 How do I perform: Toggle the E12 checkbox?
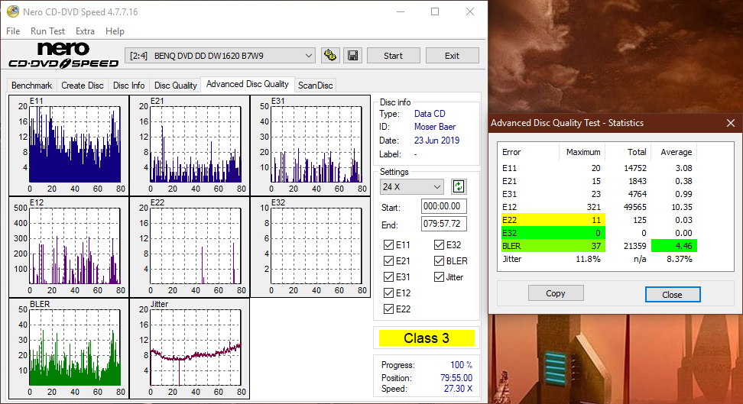[388, 293]
